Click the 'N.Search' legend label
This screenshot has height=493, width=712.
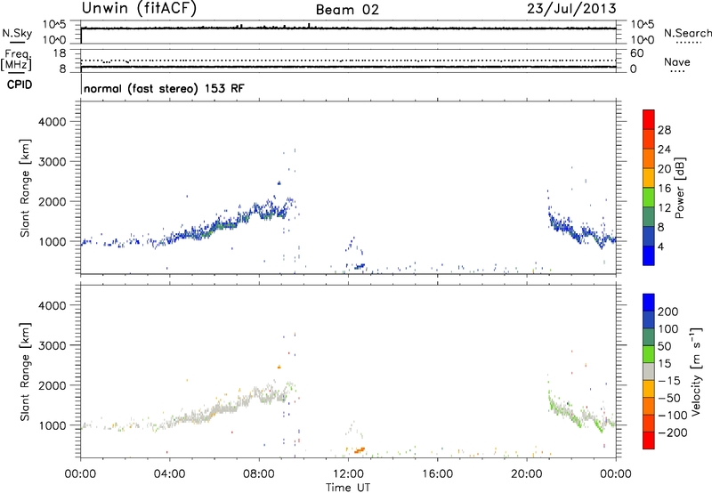pos(687,33)
